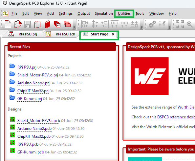Open RPi PSU.pcb design link

click(x=28, y=144)
